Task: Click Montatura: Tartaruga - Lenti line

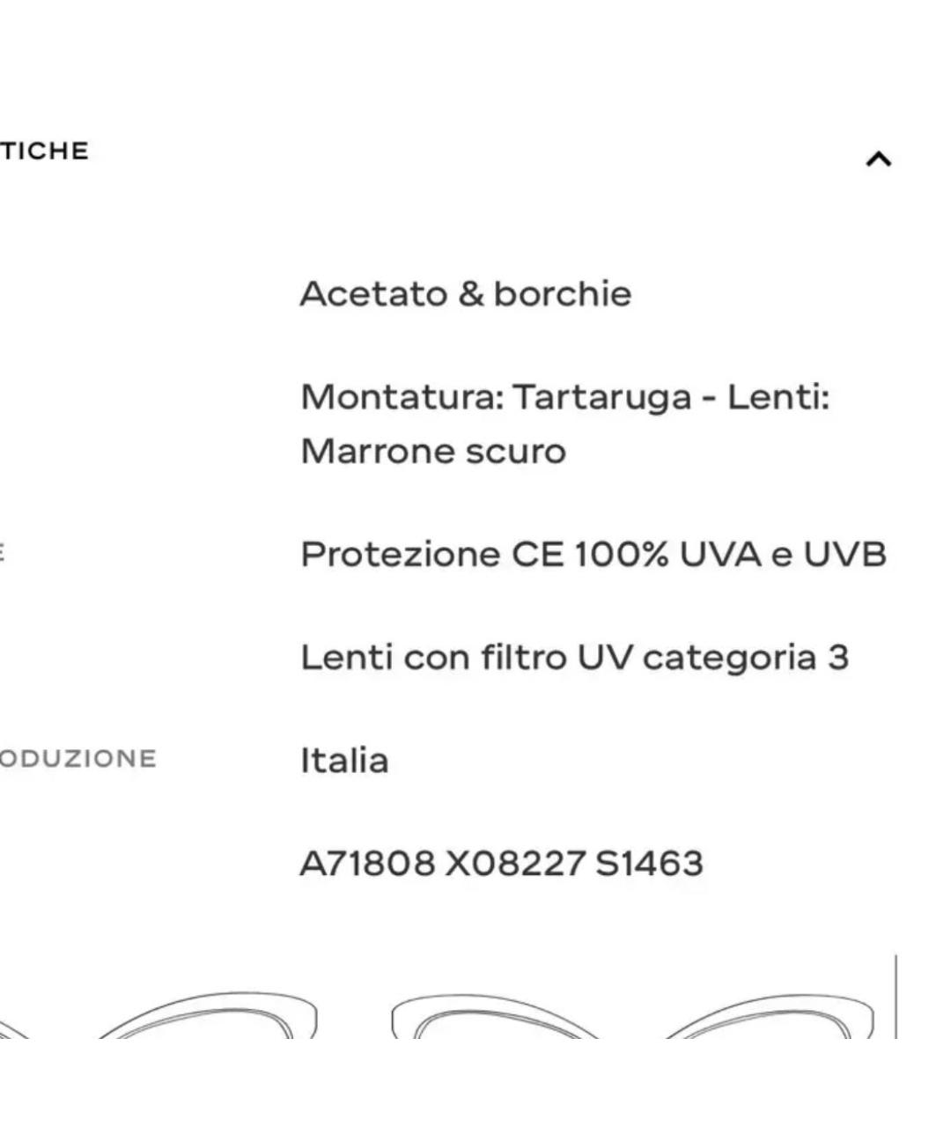Action: [x=565, y=397]
